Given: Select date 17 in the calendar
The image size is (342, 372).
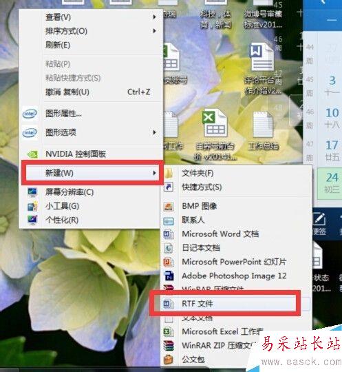Looking at the screenshot, I should pos(332,145).
